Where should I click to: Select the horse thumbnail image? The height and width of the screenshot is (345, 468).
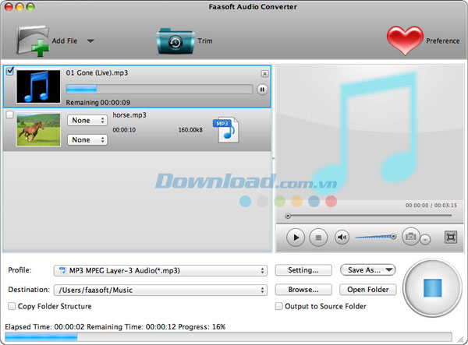coord(38,129)
